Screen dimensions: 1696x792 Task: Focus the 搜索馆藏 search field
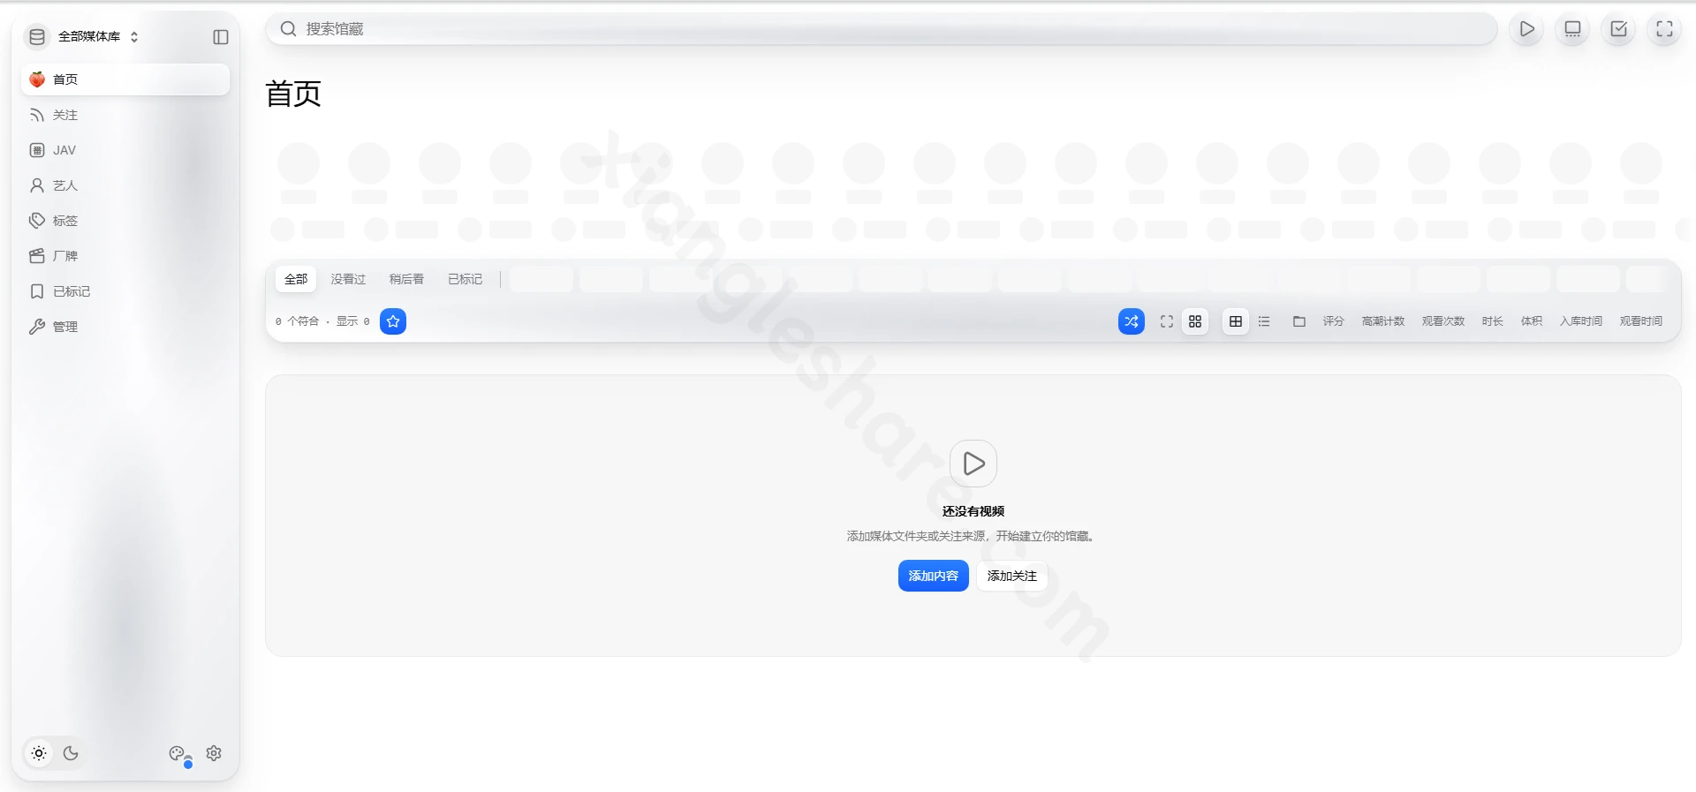tap(882, 29)
